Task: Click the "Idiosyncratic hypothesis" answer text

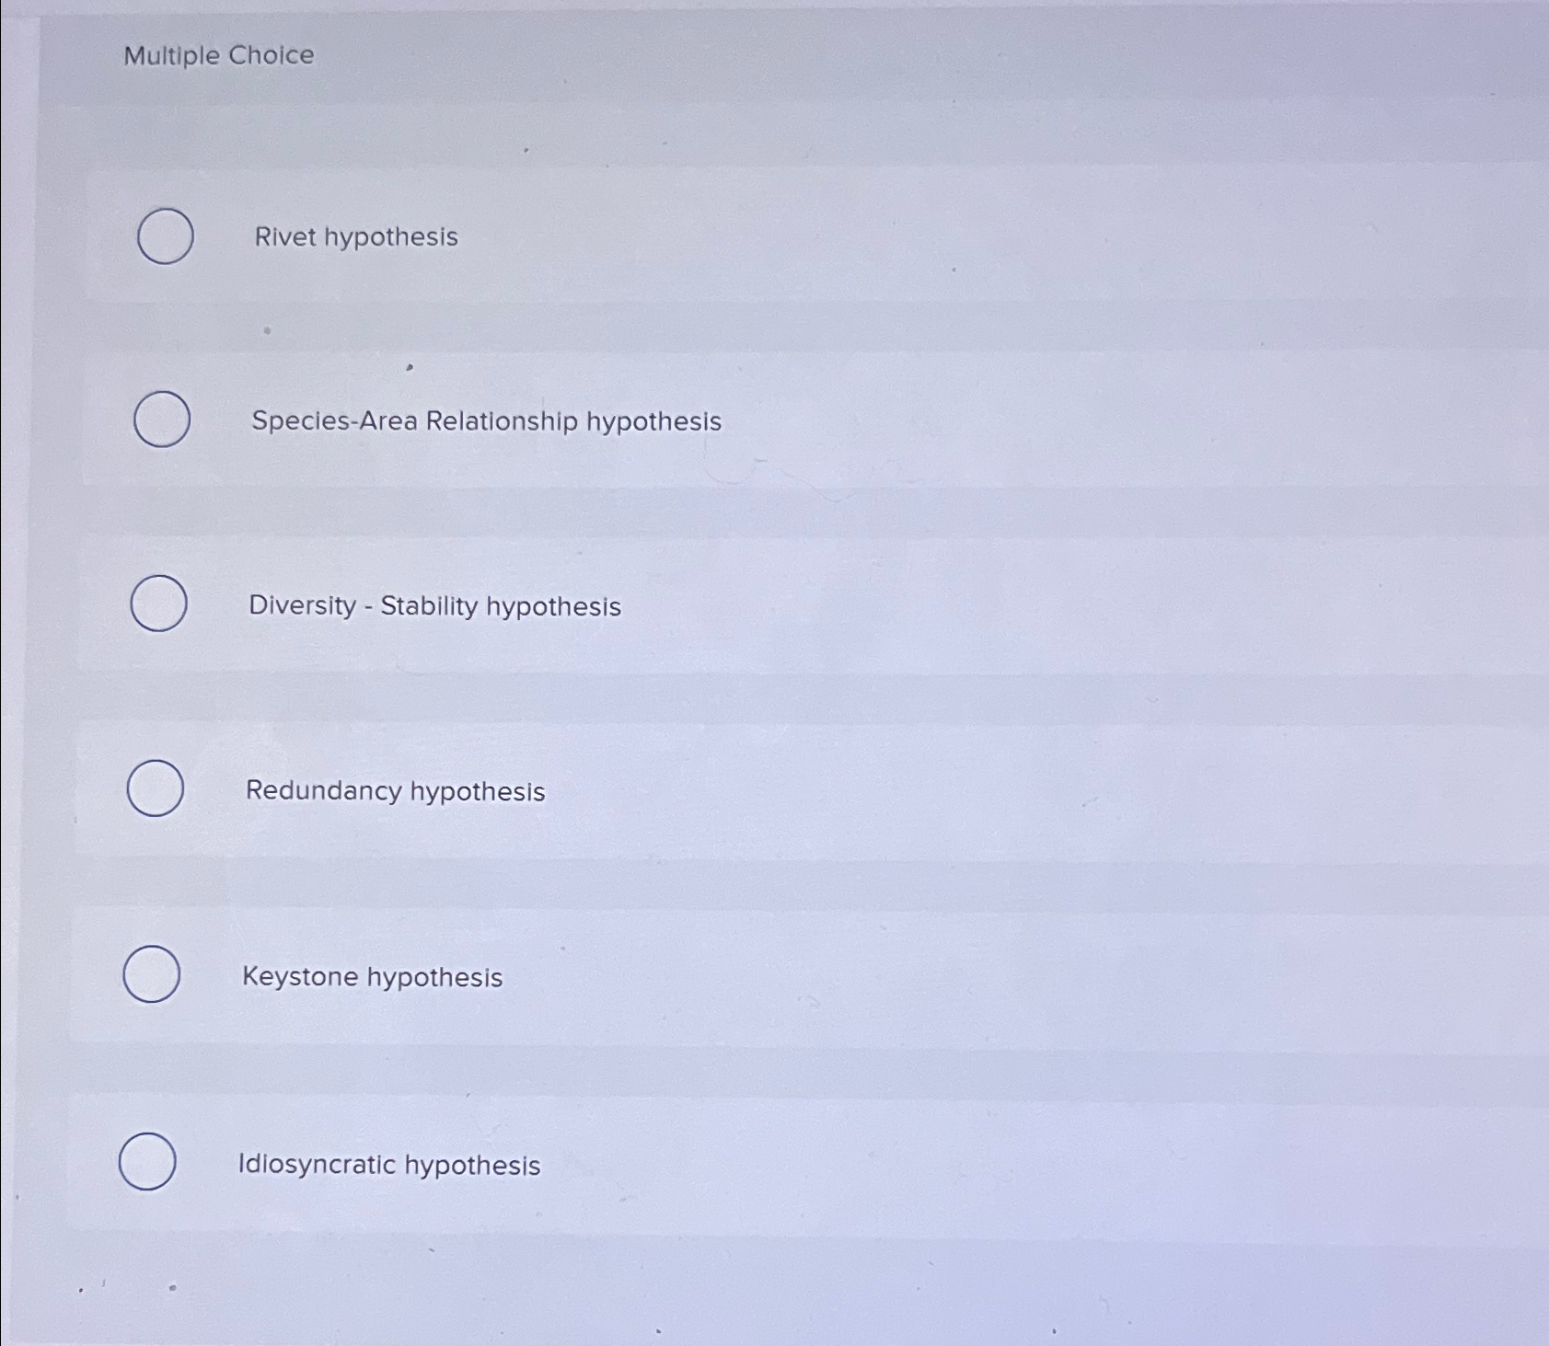Action: pos(389,1165)
